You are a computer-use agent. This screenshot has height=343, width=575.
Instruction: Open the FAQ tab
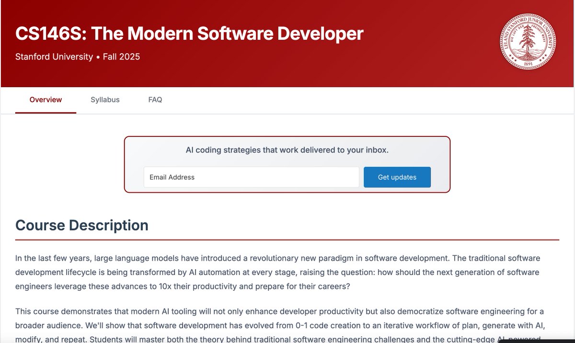pos(155,100)
